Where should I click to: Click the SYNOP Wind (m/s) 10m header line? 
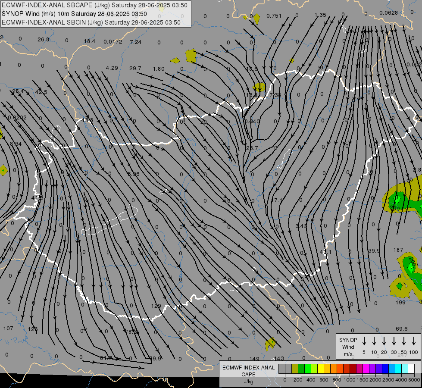[x=74, y=14]
